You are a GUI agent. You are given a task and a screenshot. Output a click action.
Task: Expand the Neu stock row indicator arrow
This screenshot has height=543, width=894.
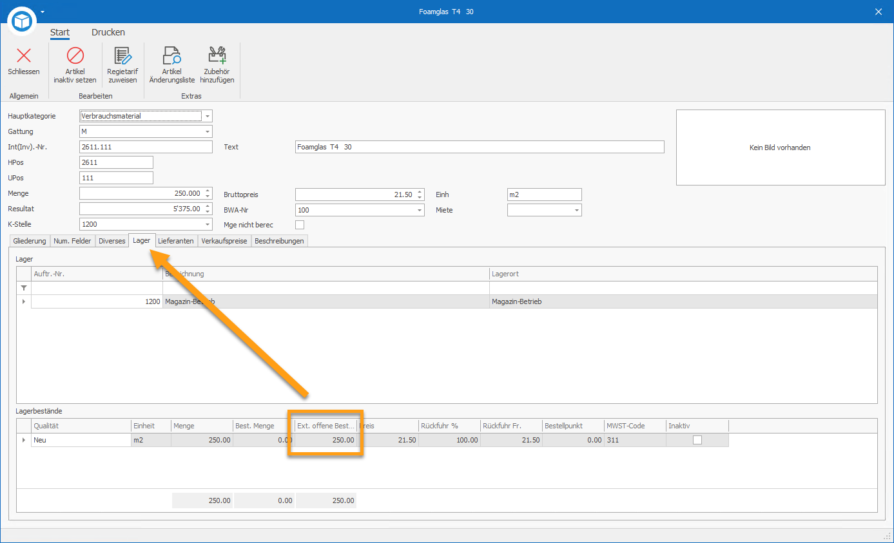coord(24,441)
